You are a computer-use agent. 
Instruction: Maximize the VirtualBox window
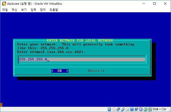click(154, 4)
